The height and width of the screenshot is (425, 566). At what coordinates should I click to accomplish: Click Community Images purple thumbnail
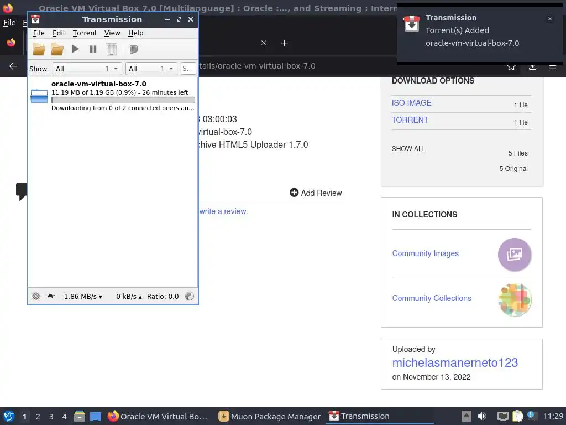(515, 255)
